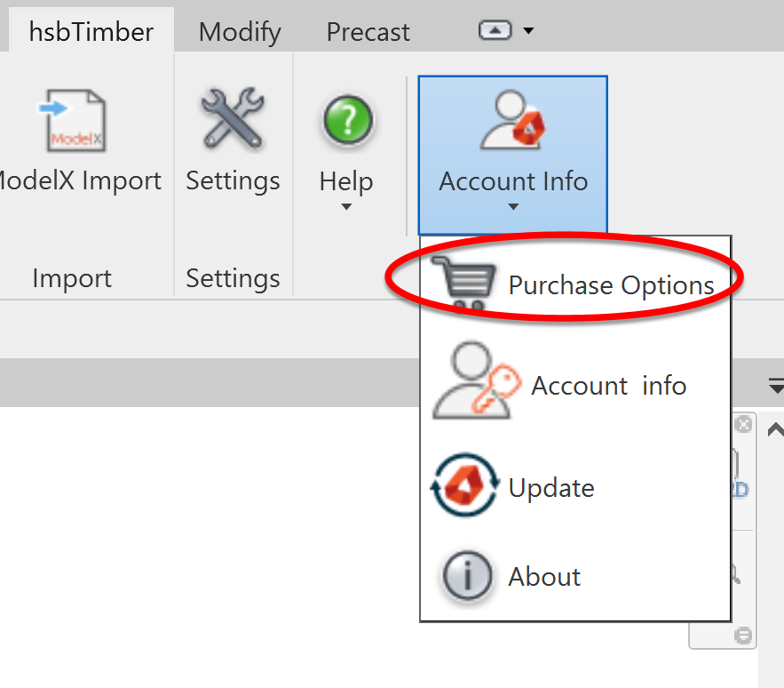
Task: Select the Update menu entry
Action: click(x=575, y=487)
